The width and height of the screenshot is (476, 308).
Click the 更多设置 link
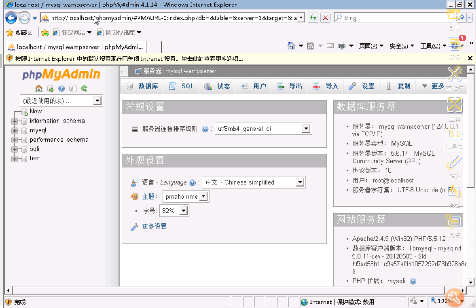tap(154, 227)
